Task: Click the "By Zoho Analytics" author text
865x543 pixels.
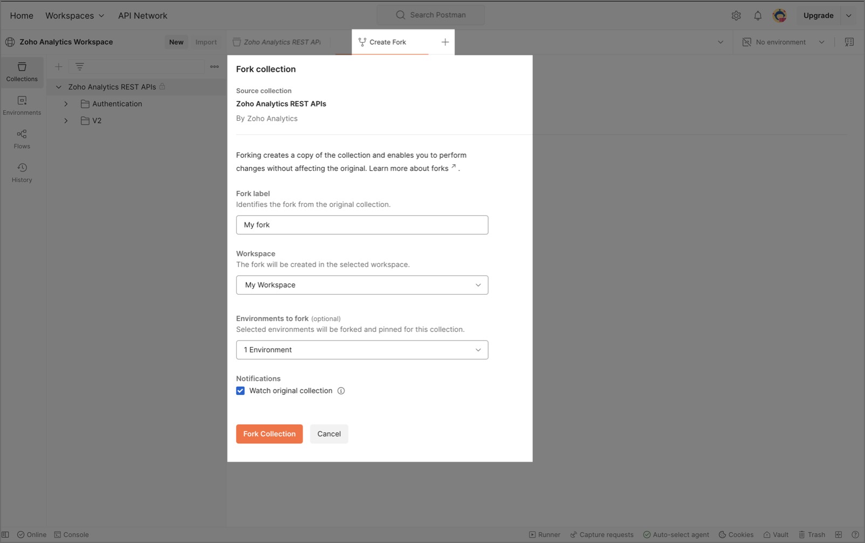Action: click(266, 119)
